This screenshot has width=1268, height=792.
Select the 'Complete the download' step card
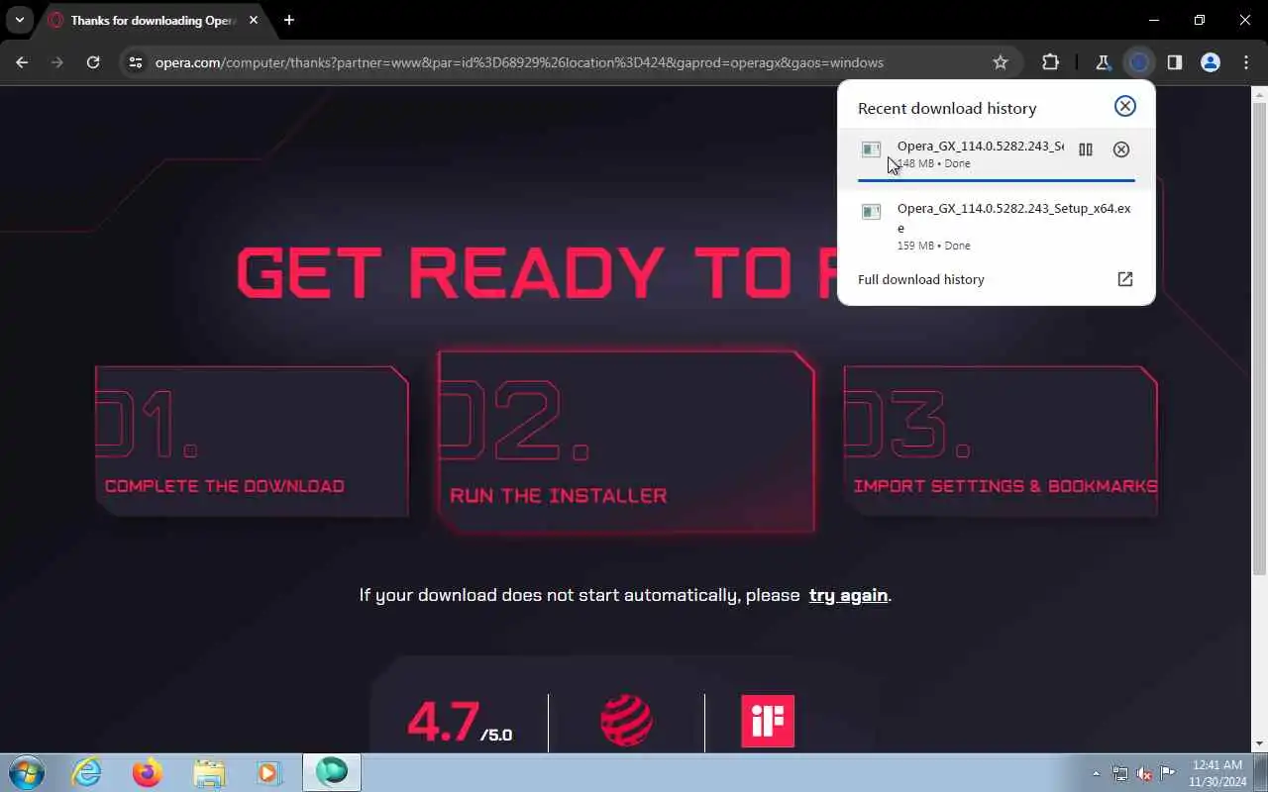coord(252,442)
